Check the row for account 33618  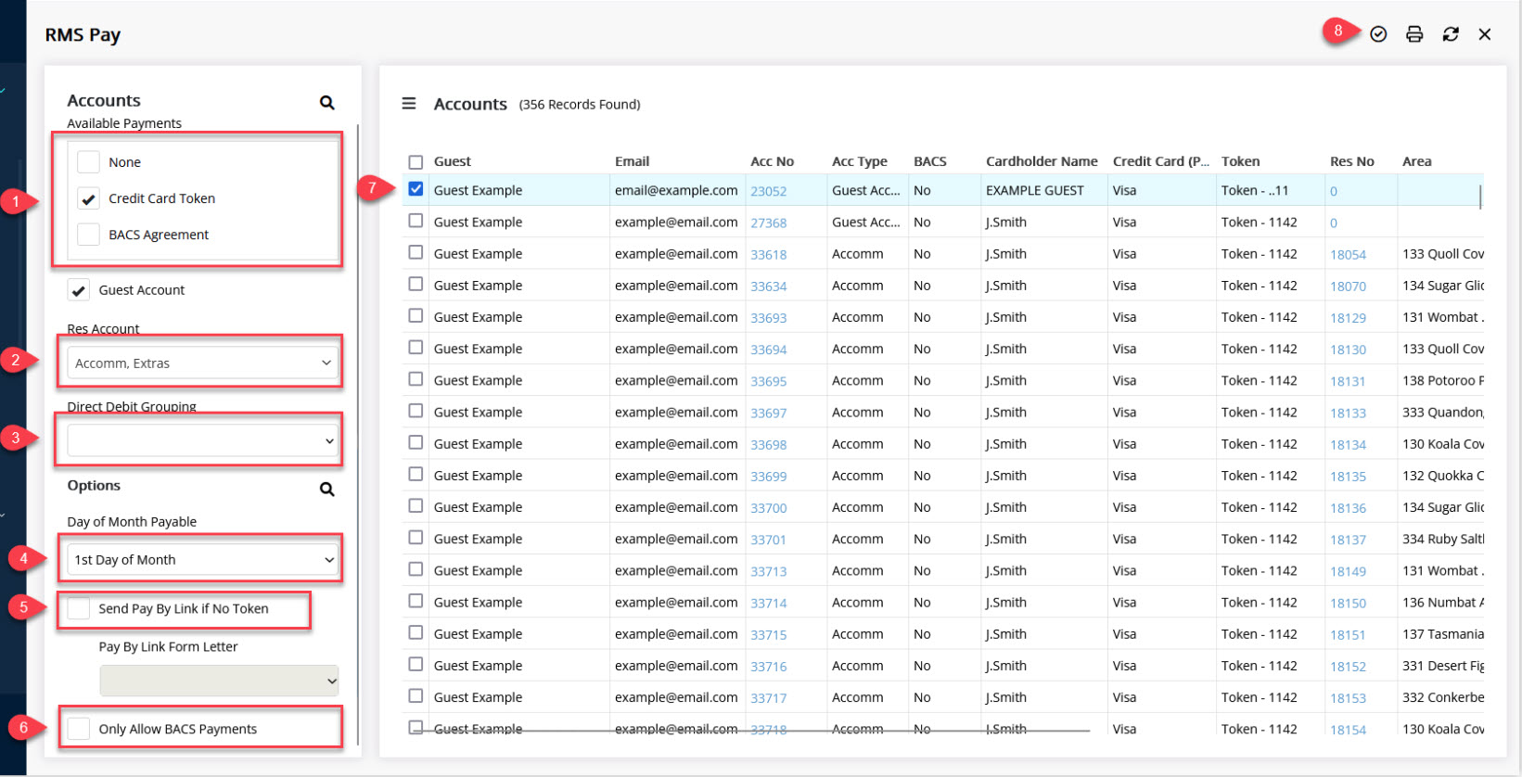tap(416, 252)
